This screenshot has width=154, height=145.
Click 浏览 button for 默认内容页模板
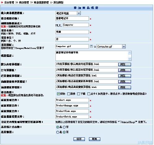(125, 65)
